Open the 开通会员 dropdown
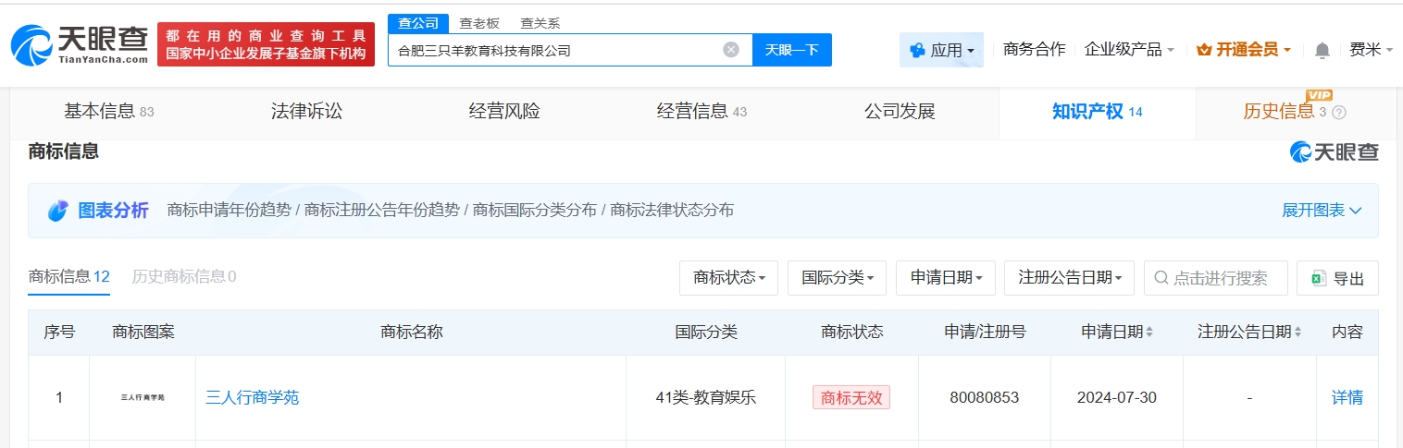1403x448 pixels. coord(1244,50)
